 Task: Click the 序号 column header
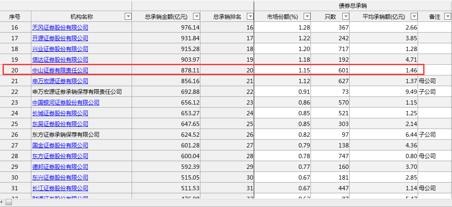point(15,17)
